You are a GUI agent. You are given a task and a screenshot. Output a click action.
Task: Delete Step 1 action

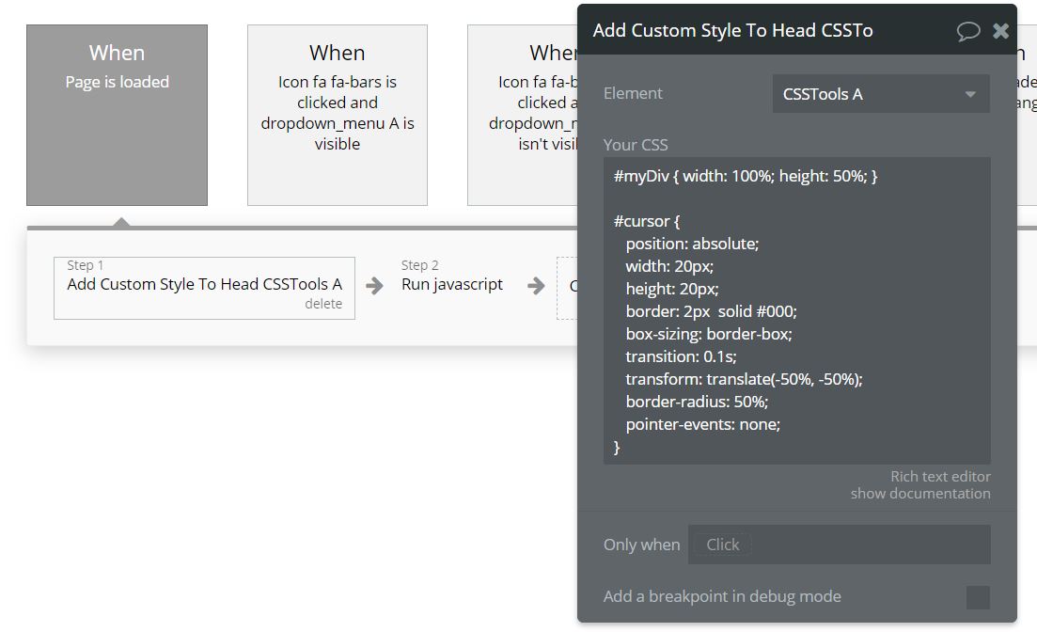point(323,304)
